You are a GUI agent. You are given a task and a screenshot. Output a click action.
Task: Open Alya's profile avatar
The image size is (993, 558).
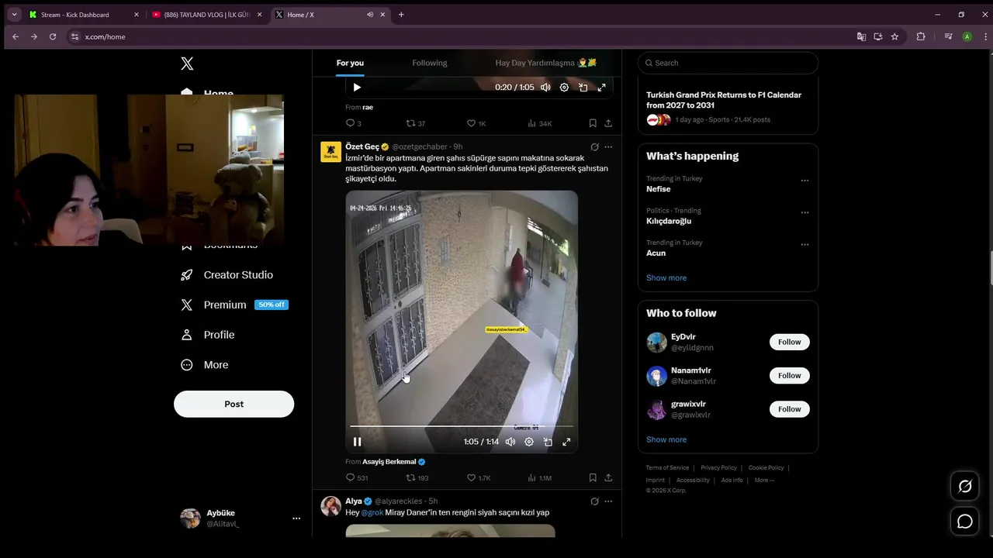(x=331, y=506)
